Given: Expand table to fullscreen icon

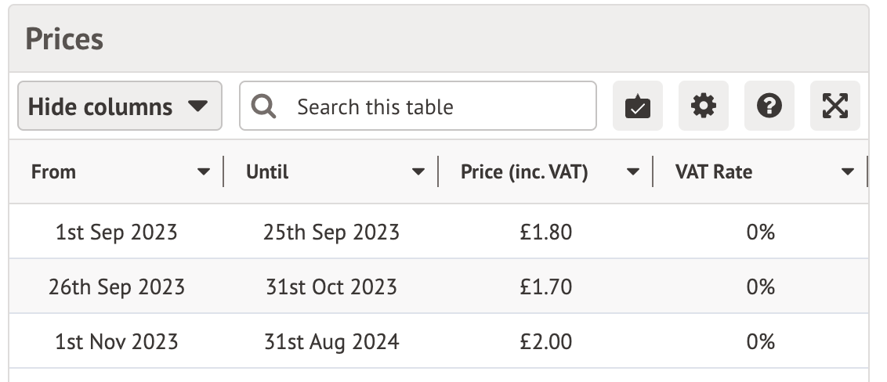Looking at the screenshot, I should 835,106.
